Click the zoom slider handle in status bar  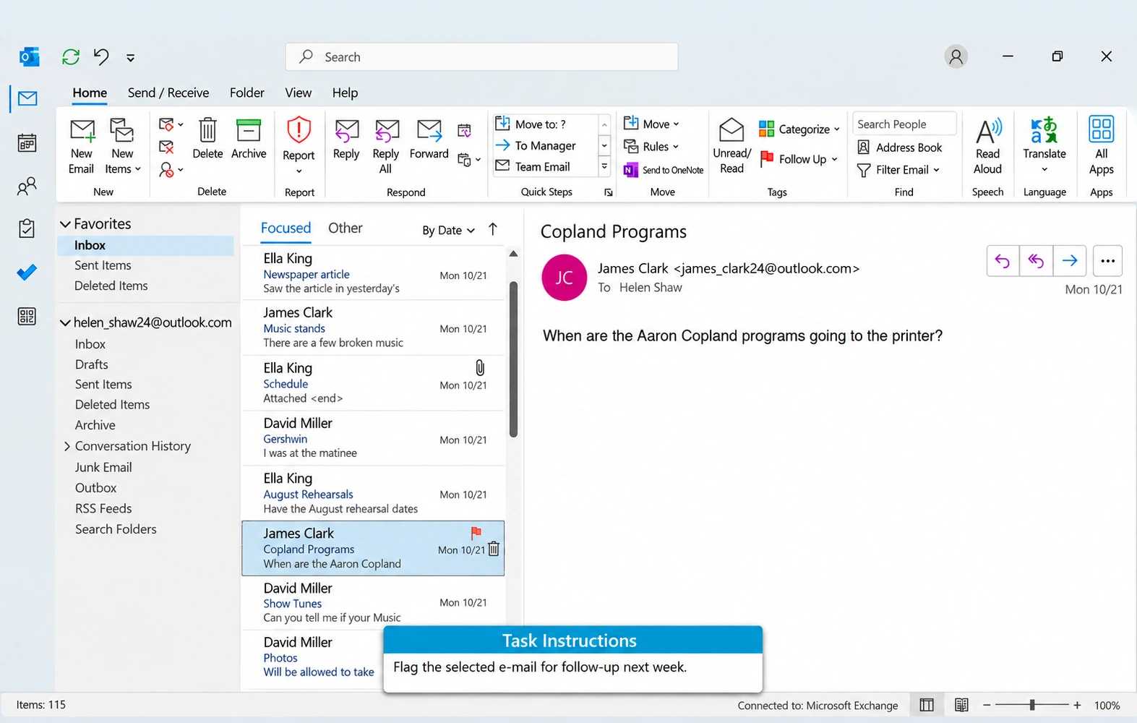[x=1032, y=705]
